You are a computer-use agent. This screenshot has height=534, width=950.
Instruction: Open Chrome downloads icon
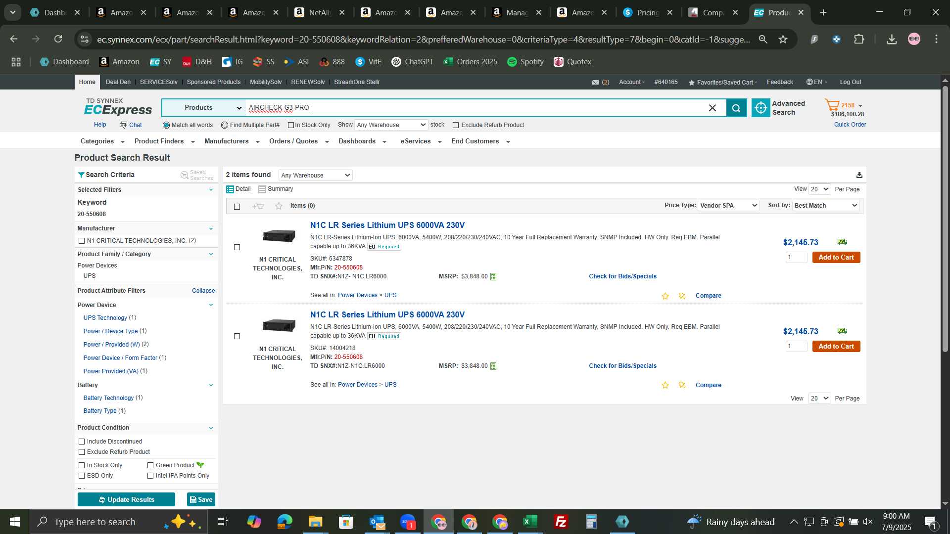(892, 39)
